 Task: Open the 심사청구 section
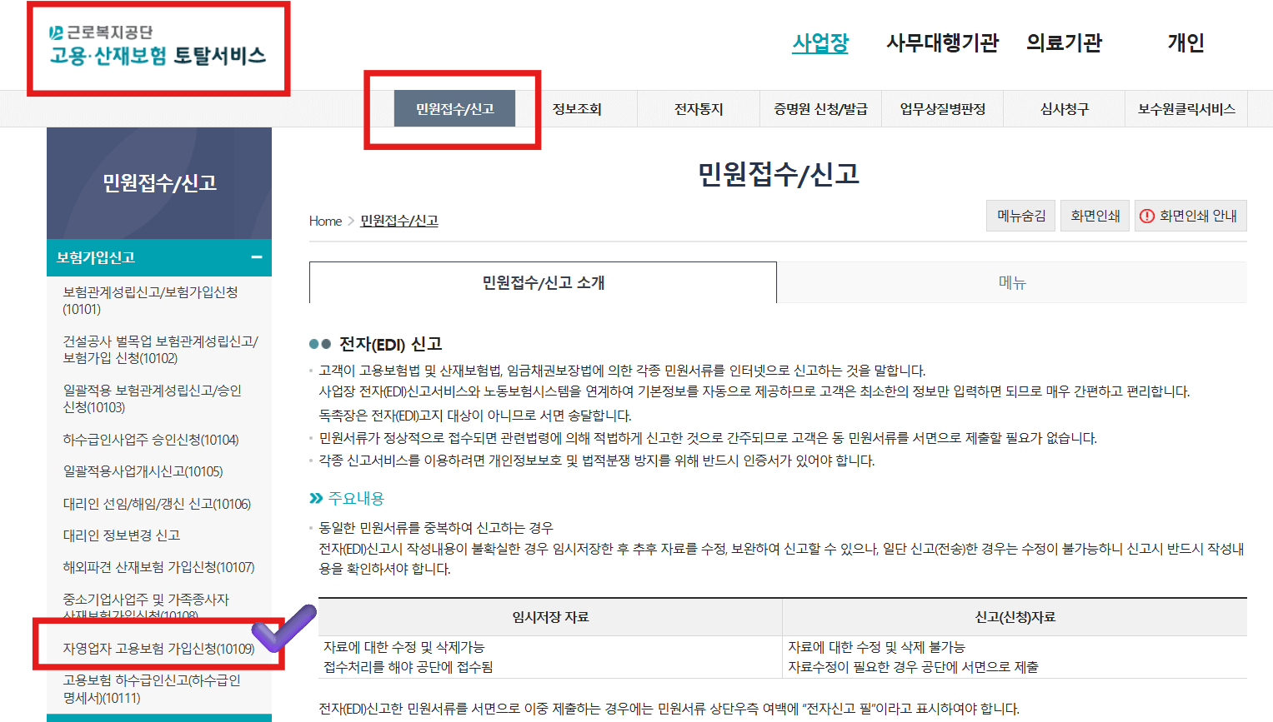pyautogui.click(x=1064, y=108)
